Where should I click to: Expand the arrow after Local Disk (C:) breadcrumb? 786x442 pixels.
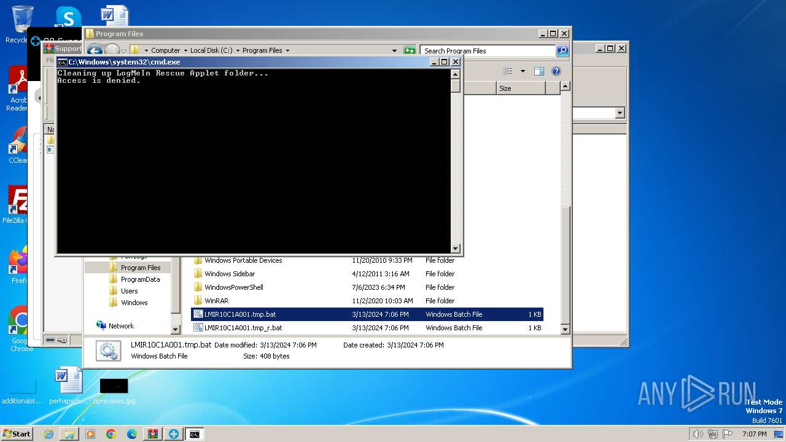pyautogui.click(x=238, y=50)
